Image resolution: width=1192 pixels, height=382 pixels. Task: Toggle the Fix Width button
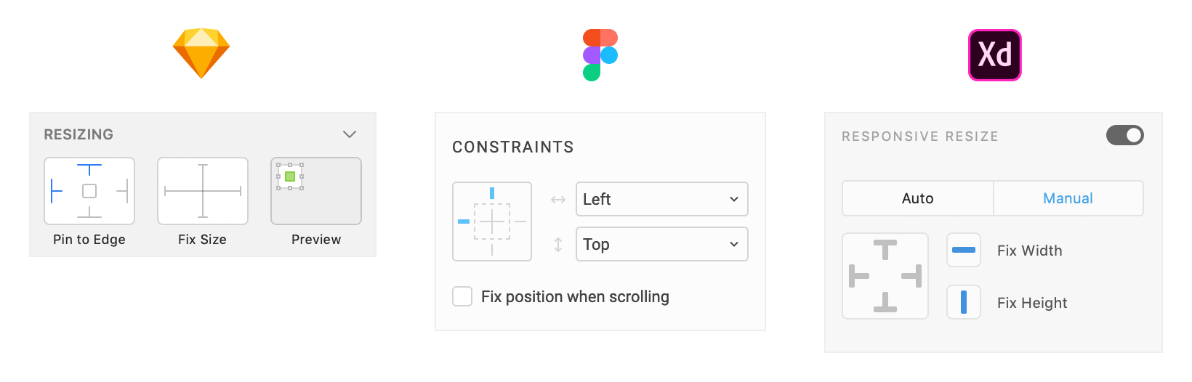pos(964,250)
